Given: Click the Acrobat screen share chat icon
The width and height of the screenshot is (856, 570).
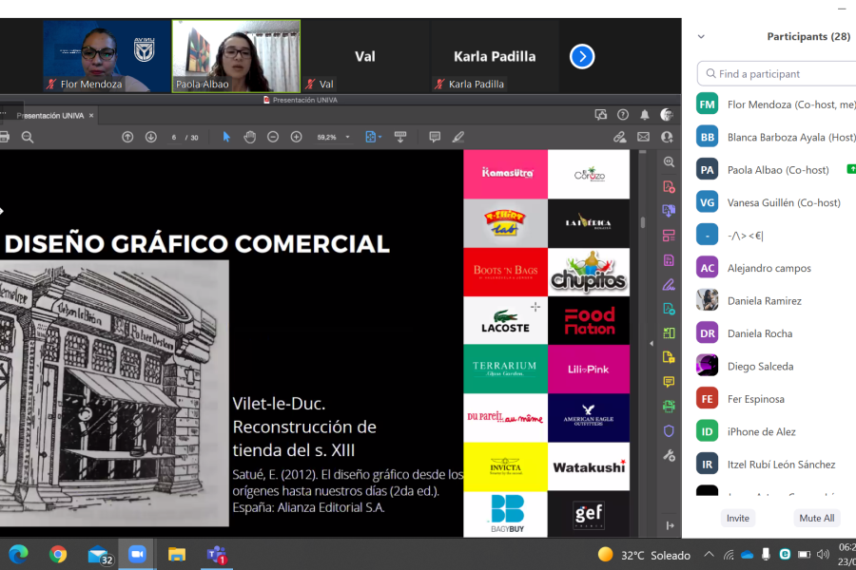Looking at the screenshot, I should [601, 115].
